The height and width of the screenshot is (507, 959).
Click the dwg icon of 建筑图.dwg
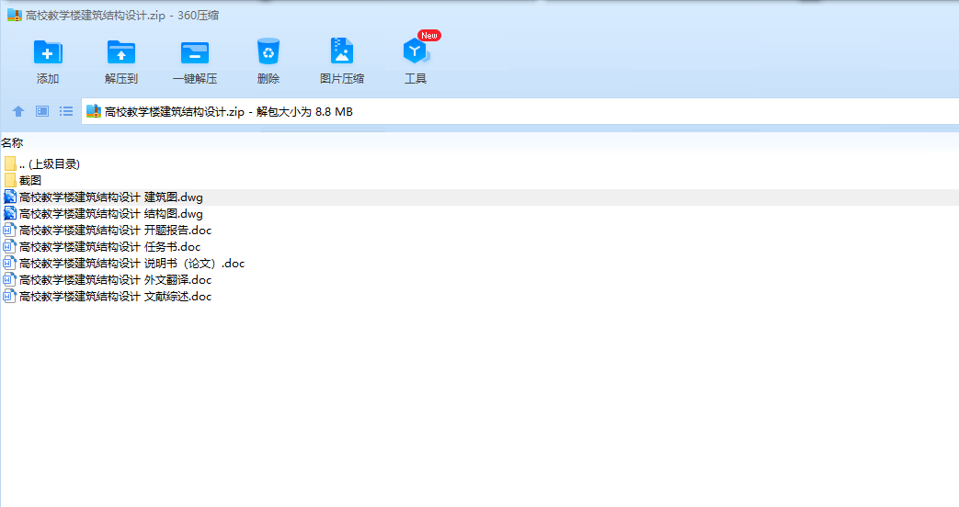pos(10,197)
